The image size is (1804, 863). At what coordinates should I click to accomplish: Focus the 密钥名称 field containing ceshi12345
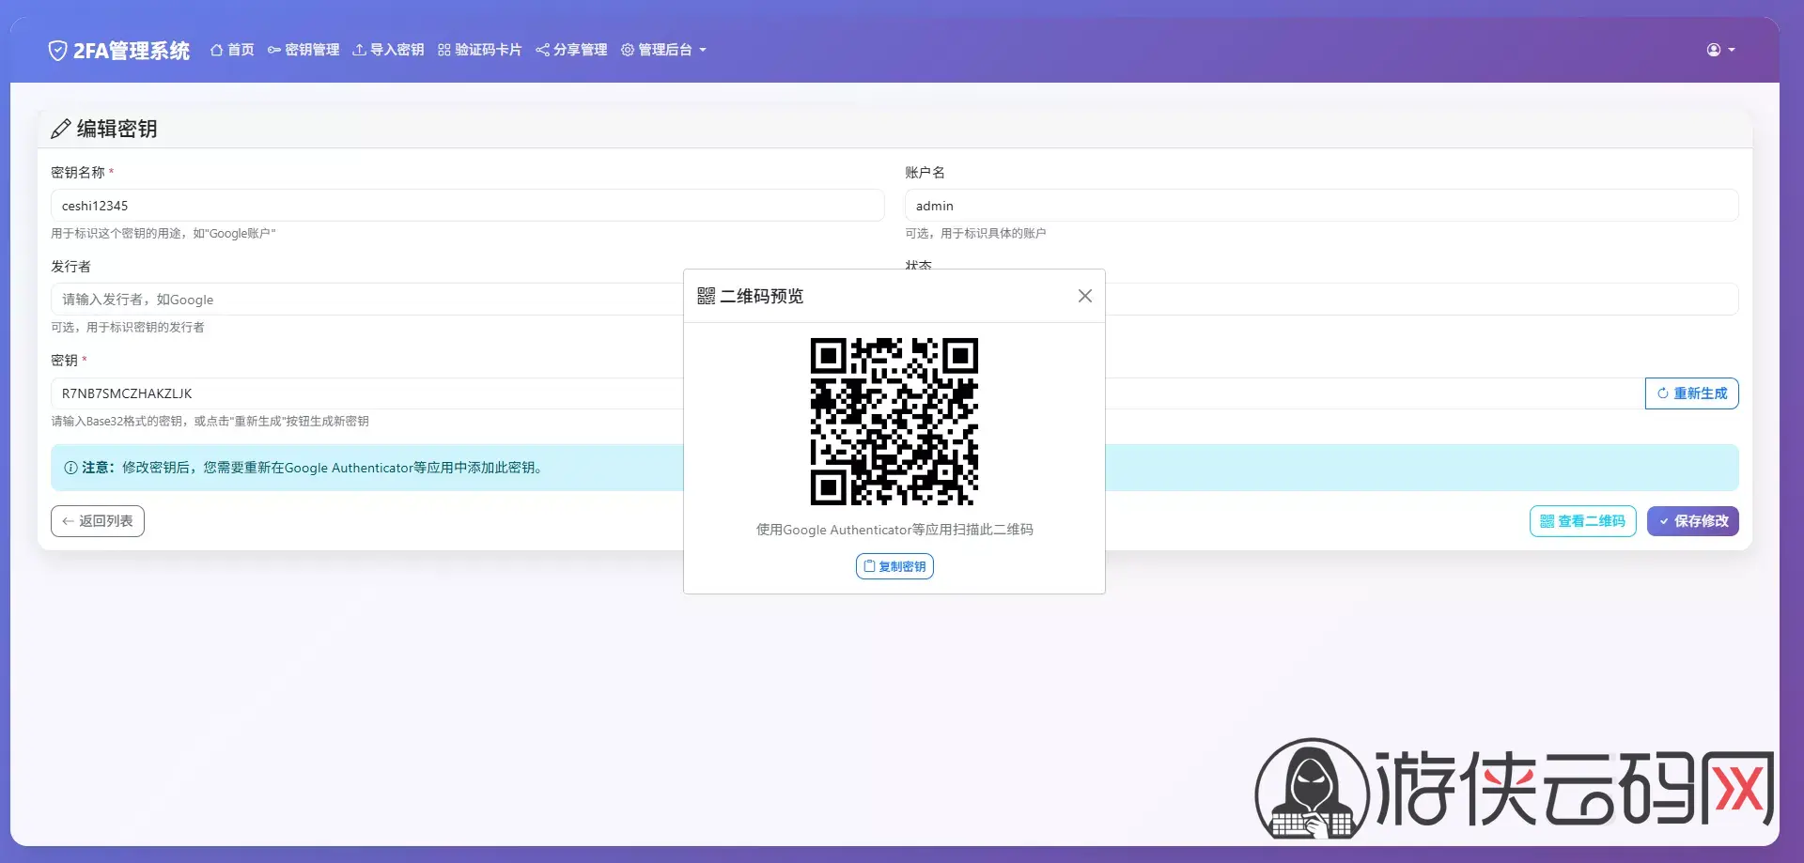point(467,206)
